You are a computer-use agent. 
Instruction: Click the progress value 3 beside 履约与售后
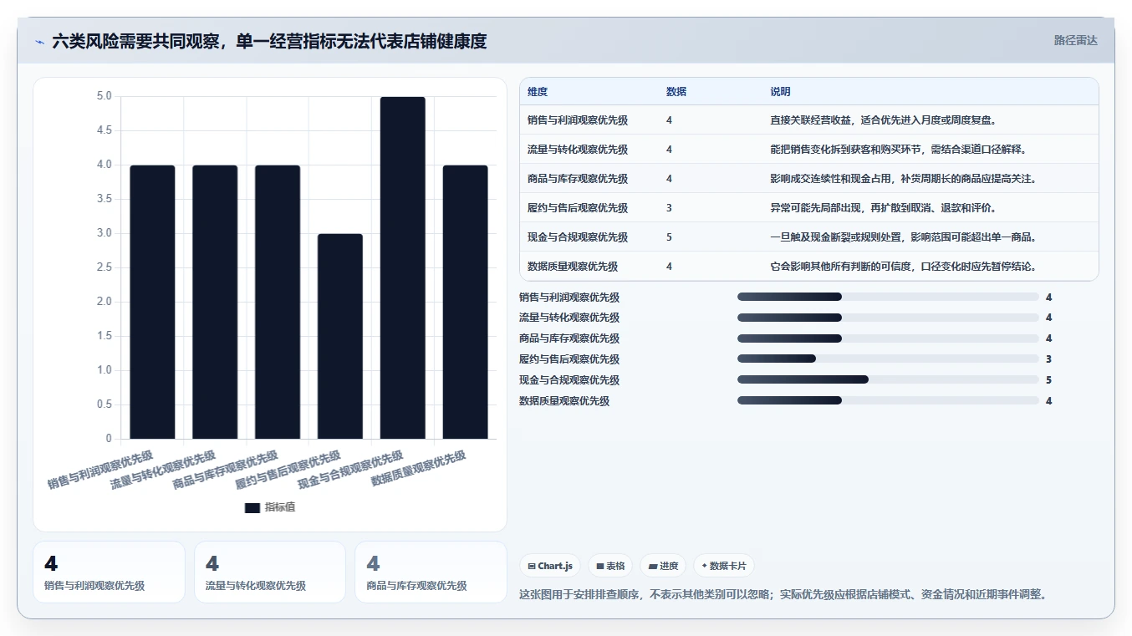coord(1048,359)
